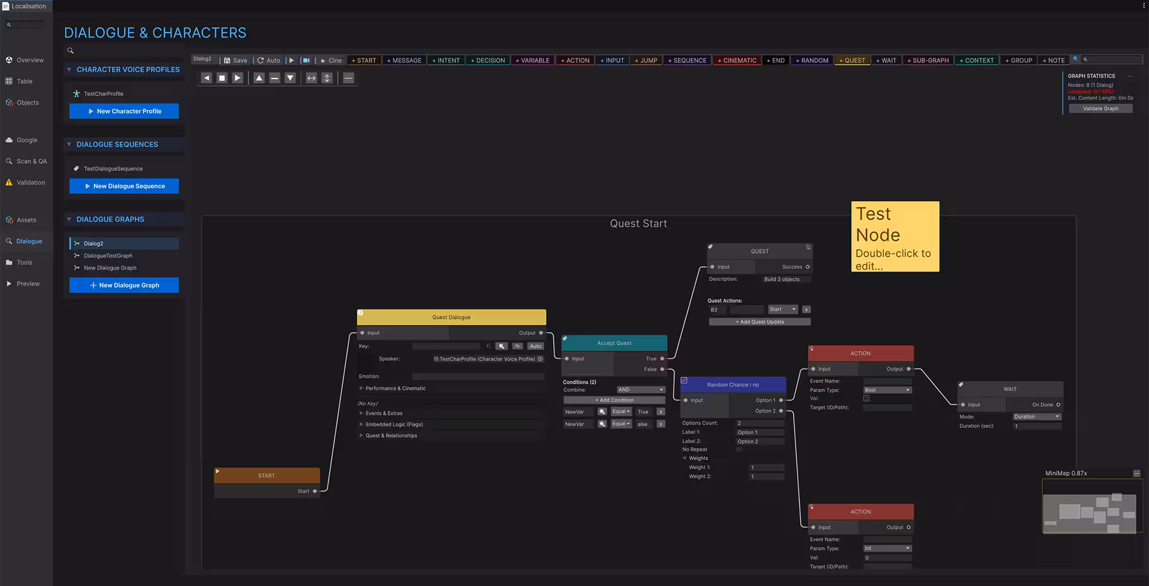1149x586 pixels.
Task: Remove the NewVar True condition row
Action: tap(661, 412)
